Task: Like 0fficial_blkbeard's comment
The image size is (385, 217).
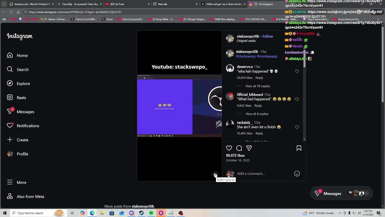Action: [297, 99]
